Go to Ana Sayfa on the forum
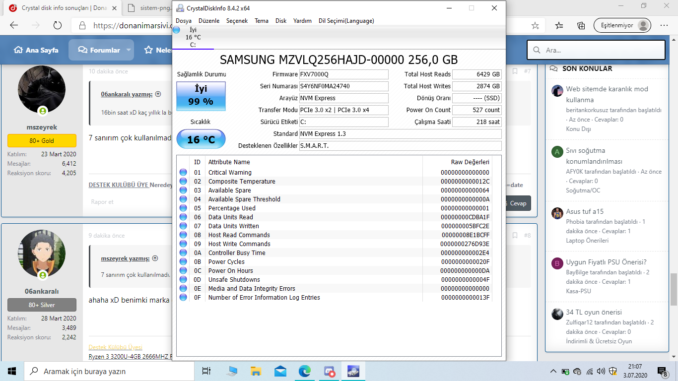678x381 pixels. 36,50
